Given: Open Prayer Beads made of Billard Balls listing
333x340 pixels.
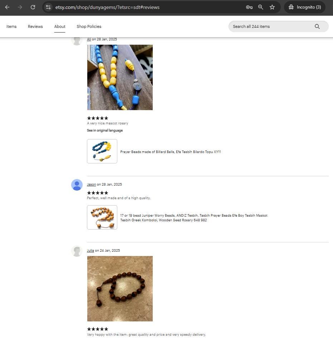Looking at the screenshot, I should (171, 152).
